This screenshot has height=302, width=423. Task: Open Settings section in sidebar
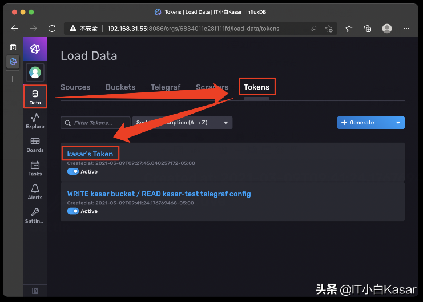pyautogui.click(x=34, y=215)
